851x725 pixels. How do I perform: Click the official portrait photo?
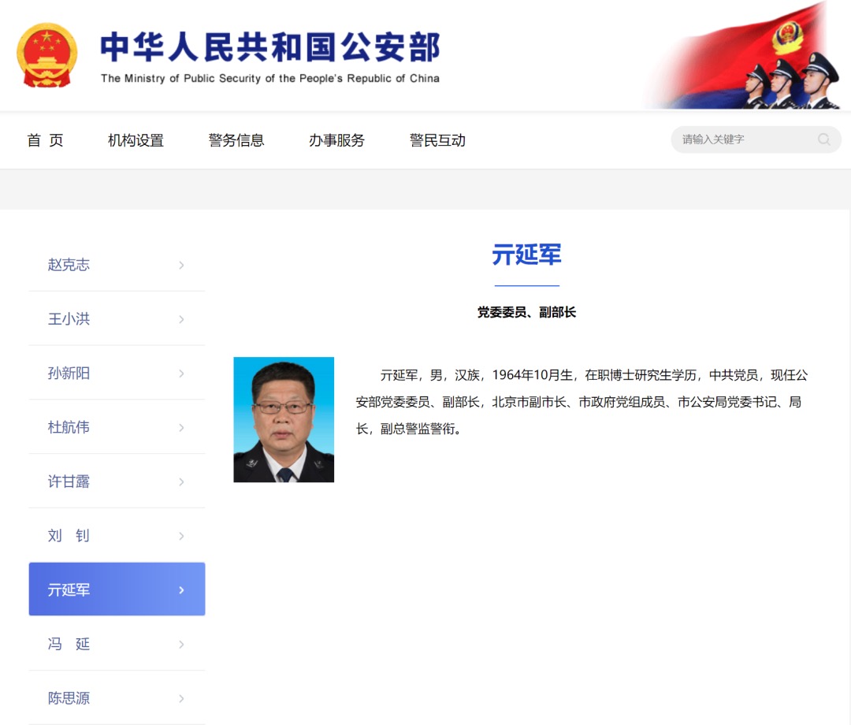click(x=284, y=419)
